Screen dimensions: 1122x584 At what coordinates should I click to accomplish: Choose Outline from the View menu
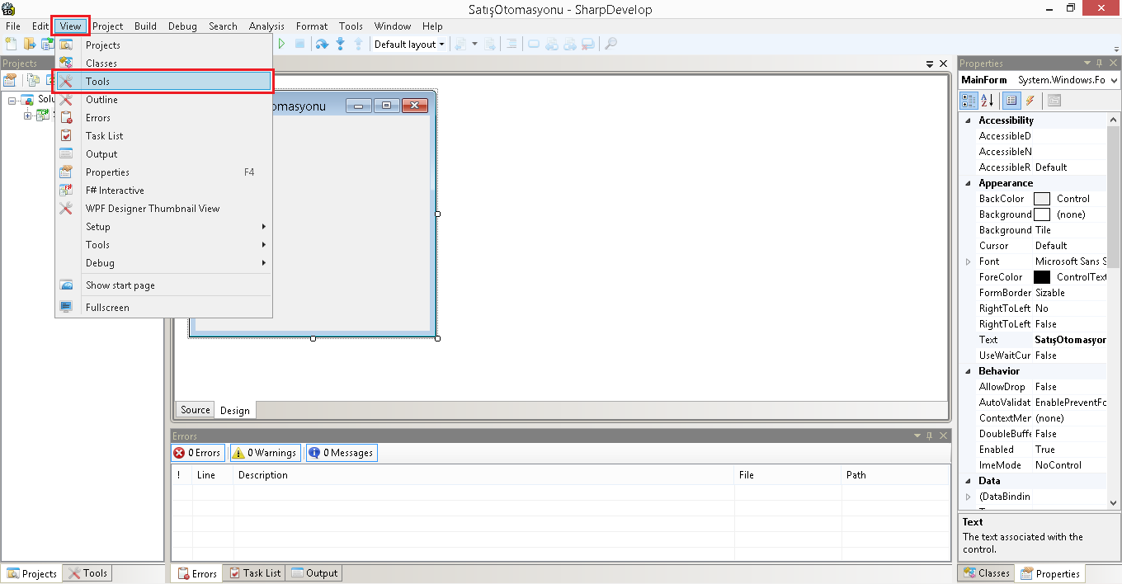click(x=164, y=100)
